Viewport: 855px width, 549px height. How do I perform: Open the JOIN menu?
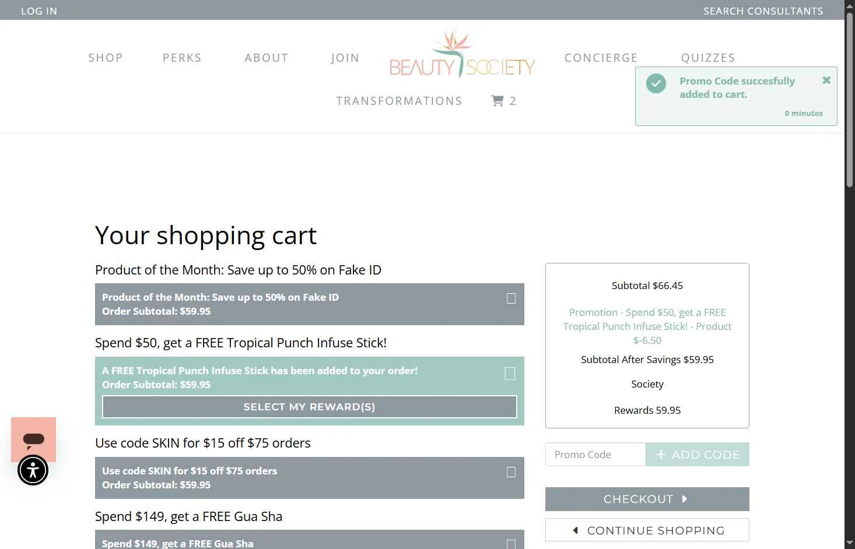[x=345, y=58]
